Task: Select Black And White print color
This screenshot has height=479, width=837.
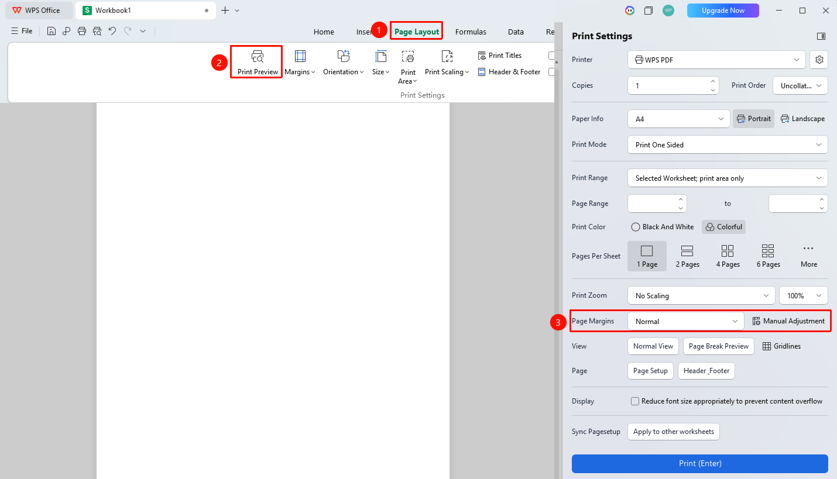Action: tap(662, 227)
